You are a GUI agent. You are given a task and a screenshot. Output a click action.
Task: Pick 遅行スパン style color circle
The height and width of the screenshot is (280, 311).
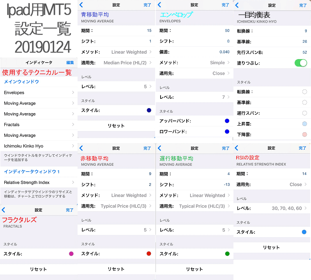304,113
